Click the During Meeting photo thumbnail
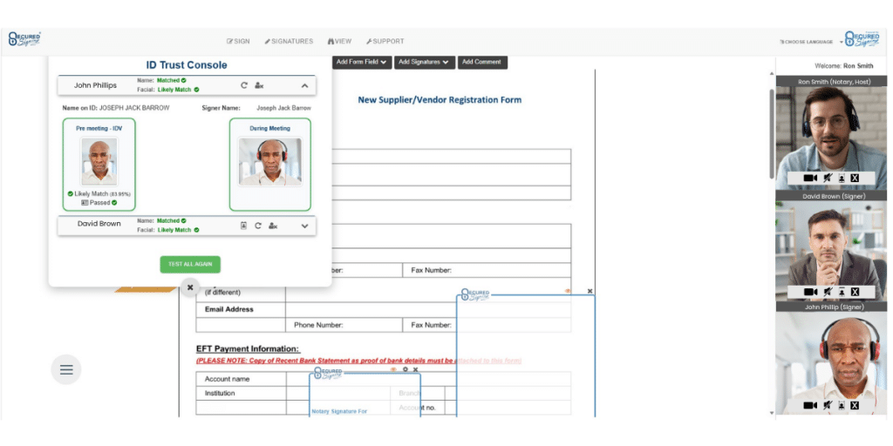The image size is (893, 446). [x=270, y=162]
